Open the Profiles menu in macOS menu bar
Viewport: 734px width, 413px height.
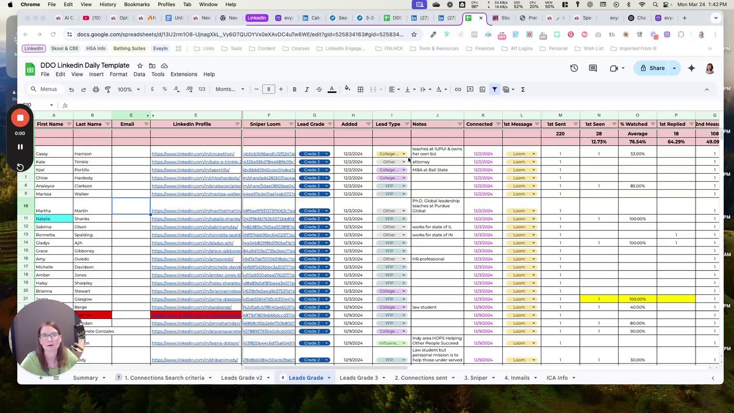click(166, 5)
